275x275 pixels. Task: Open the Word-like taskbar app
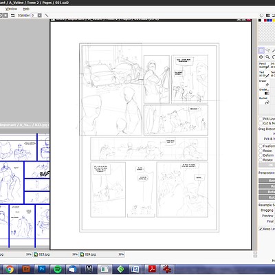pos(135,269)
